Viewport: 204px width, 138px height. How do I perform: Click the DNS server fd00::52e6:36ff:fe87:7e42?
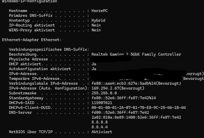pyautogui.click(x=120, y=112)
